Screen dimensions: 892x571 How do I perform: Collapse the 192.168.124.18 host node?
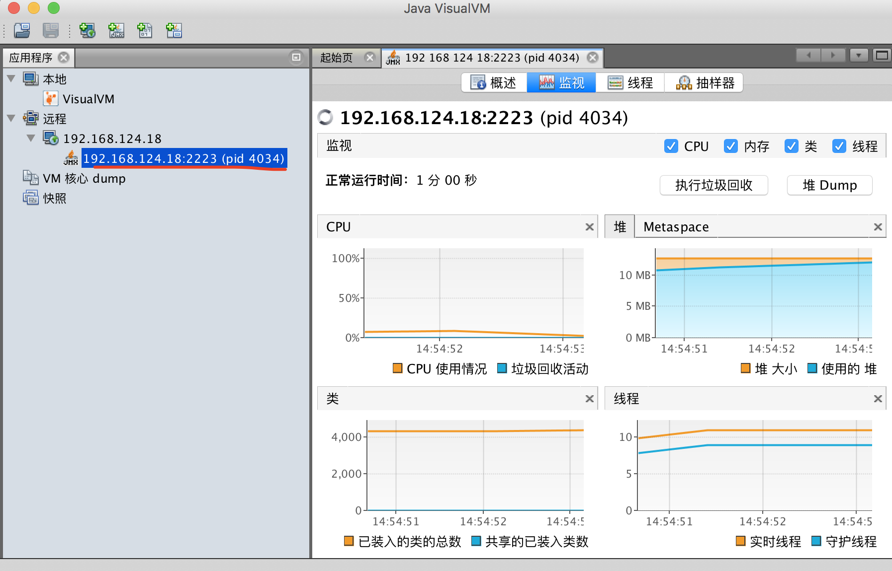click(x=30, y=139)
